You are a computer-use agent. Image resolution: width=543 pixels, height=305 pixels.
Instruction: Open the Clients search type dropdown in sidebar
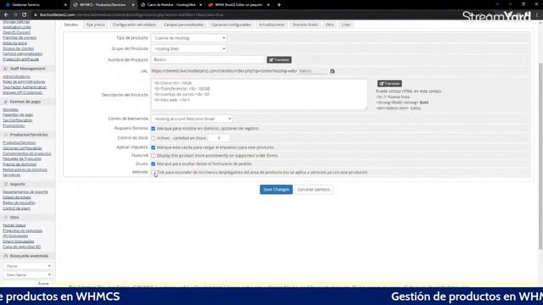pyautogui.click(x=28, y=266)
